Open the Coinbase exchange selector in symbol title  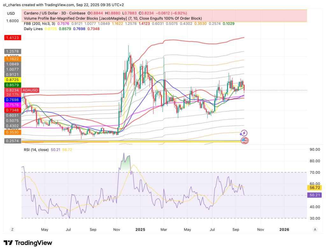[x=77, y=13]
